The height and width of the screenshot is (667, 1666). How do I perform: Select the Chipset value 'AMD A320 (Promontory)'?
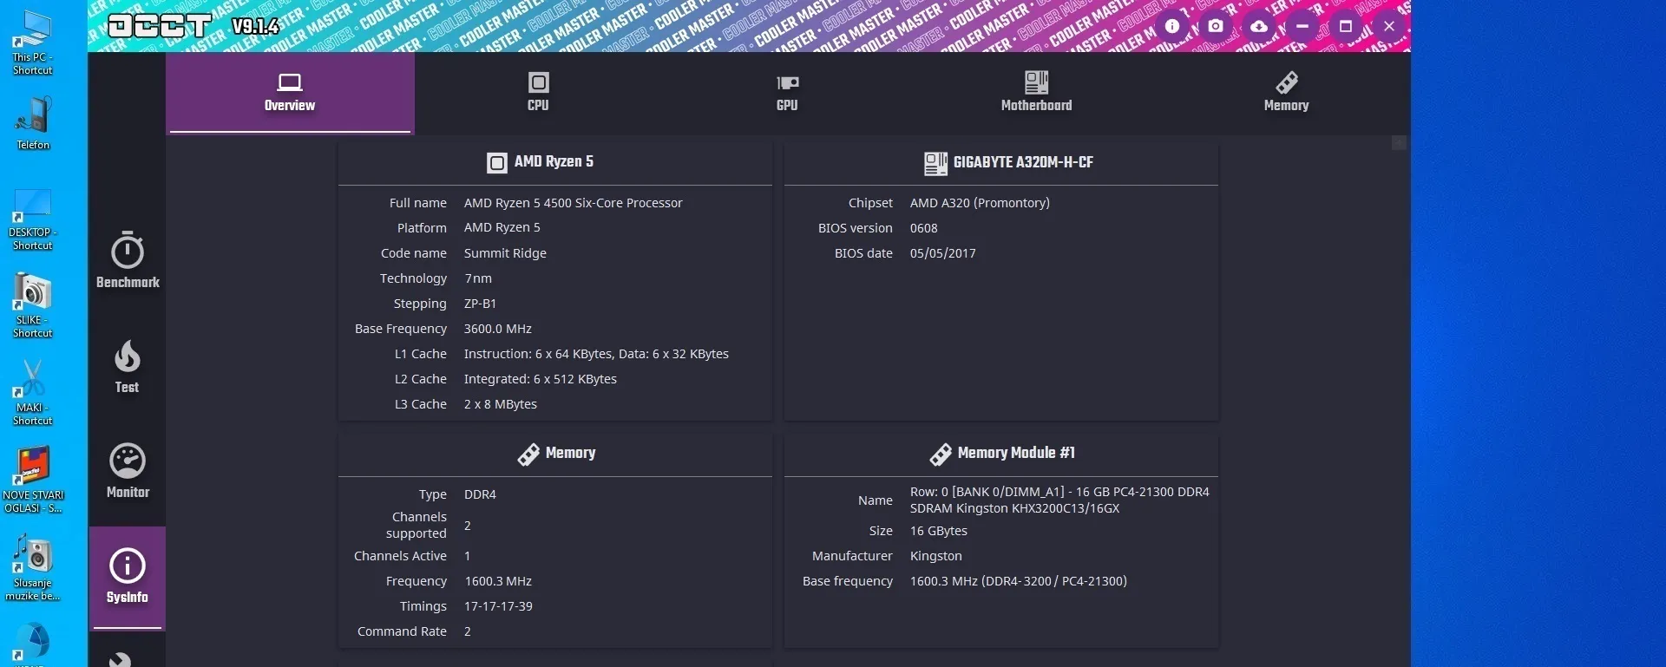(980, 203)
